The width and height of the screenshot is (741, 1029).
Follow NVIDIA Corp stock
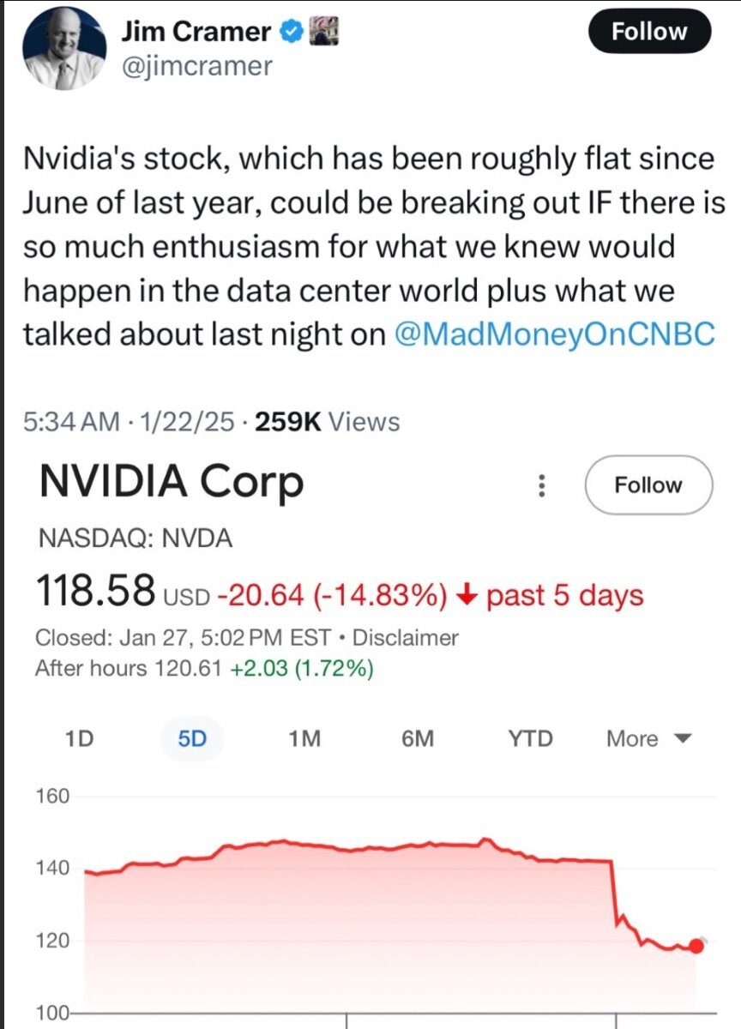pos(648,485)
